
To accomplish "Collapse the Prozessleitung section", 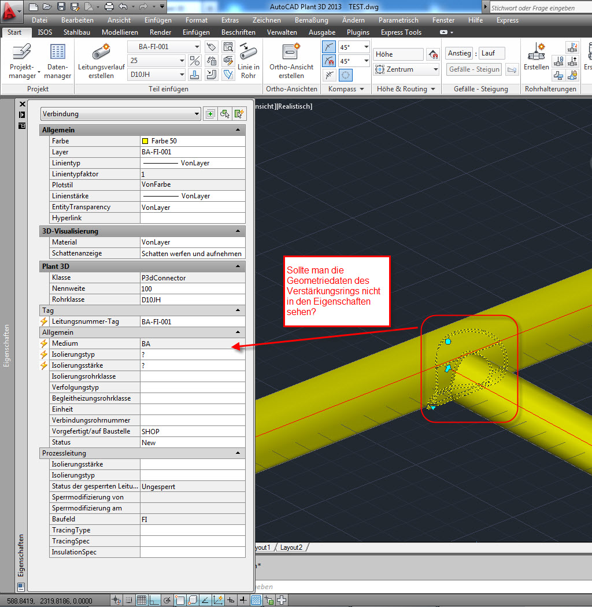I will point(238,453).
